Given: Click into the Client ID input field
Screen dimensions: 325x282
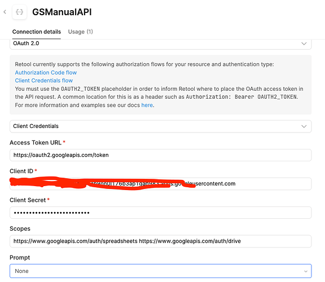Looking at the screenshot, I should [160, 183].
